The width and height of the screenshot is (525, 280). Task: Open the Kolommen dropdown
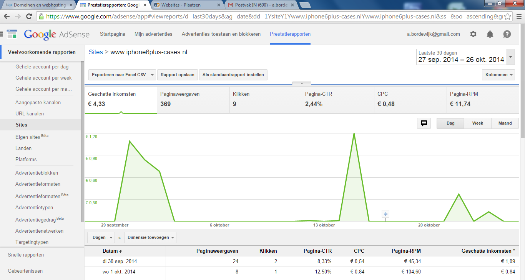pos(498,75)
